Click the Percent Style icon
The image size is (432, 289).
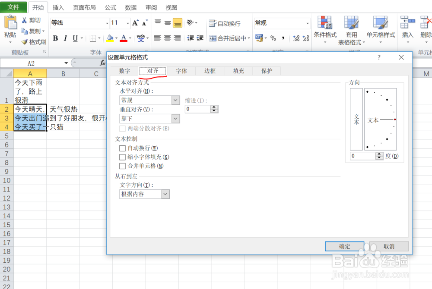273,38
